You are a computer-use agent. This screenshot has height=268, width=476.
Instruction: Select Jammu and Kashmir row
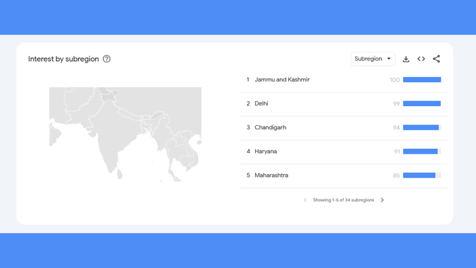[343, 80]
